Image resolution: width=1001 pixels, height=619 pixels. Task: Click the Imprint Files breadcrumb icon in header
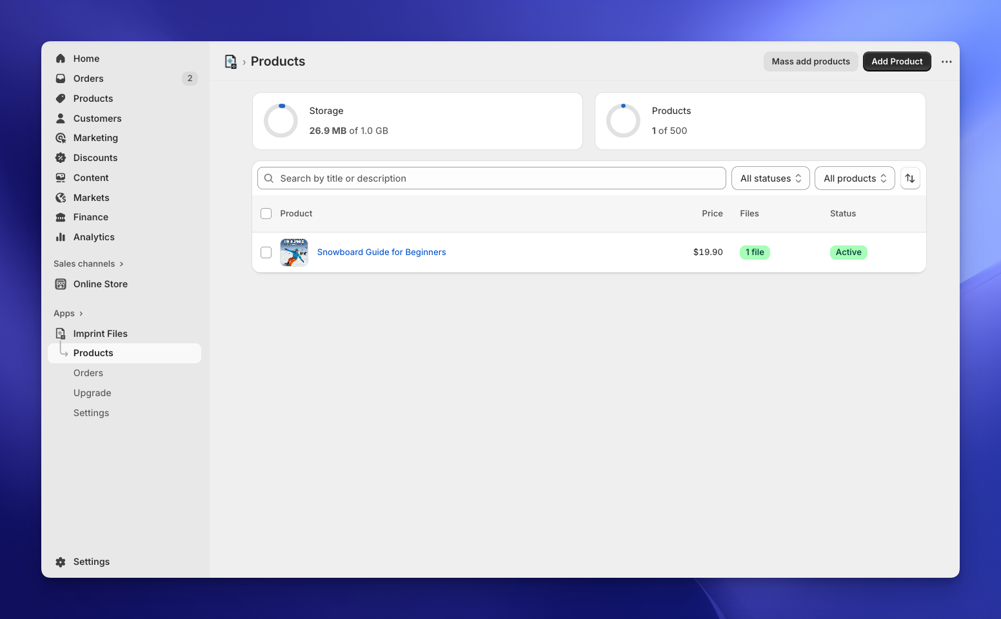[231, 62]
